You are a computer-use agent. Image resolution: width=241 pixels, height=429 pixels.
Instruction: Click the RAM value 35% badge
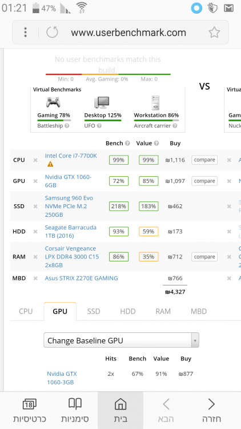[148, 257]
